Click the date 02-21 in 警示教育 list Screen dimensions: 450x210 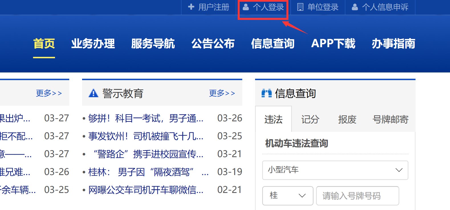[x=230, y=190]
